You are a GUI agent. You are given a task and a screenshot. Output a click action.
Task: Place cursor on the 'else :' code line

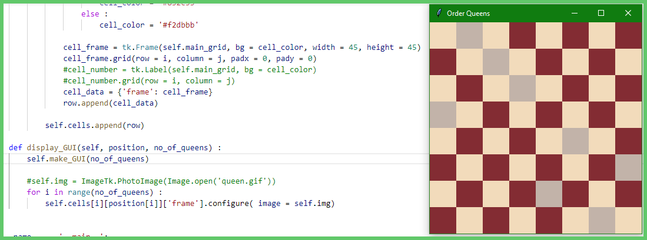[95, 14]
